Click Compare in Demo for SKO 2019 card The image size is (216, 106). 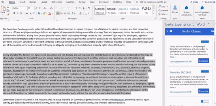tap(204, 91)
